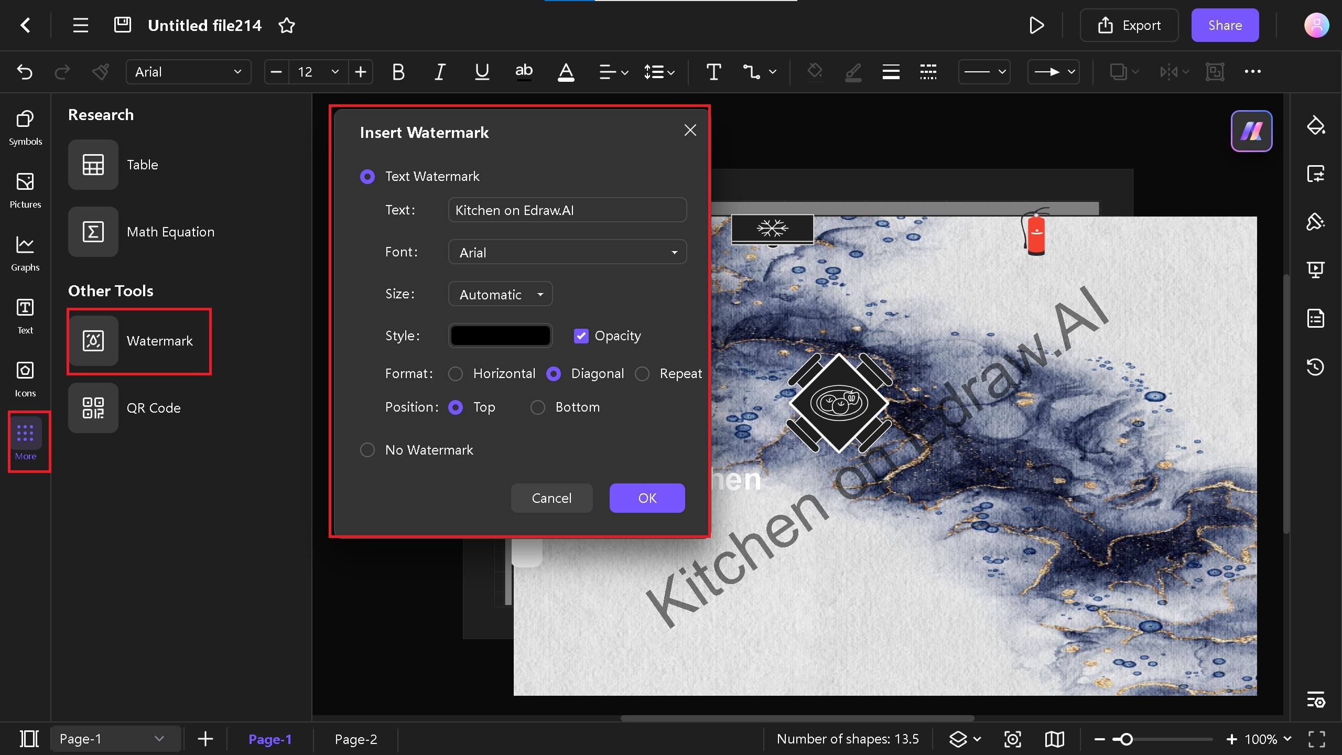Screen dimensions: 1342x755
Task: Click the zoom slider handle
Action: point(1125,739)
